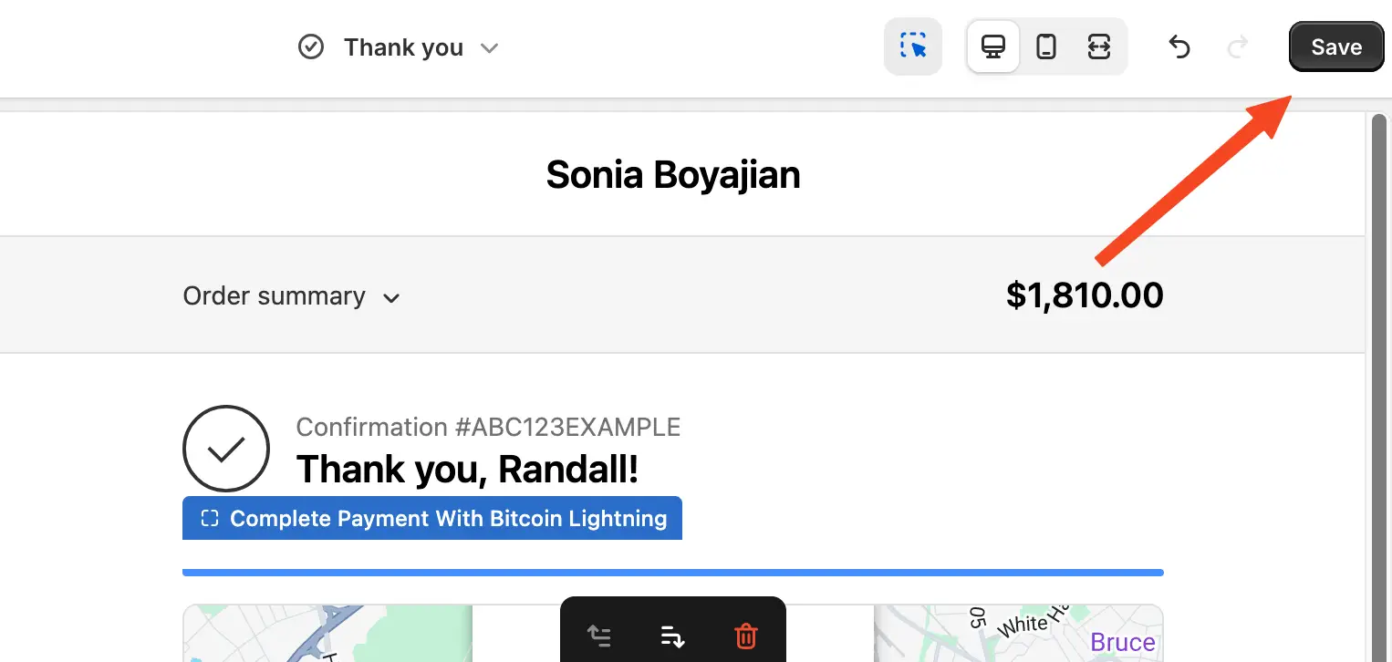Click the Save button

pyautogui.click(x=1335, y=47)
